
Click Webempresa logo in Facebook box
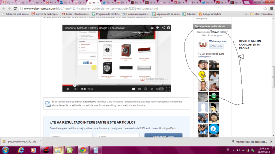[203, 44]
